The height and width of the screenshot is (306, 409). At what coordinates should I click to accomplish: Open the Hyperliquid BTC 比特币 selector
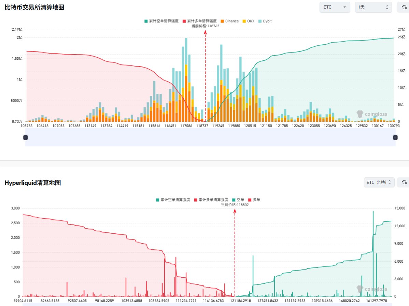click(379, 183)
